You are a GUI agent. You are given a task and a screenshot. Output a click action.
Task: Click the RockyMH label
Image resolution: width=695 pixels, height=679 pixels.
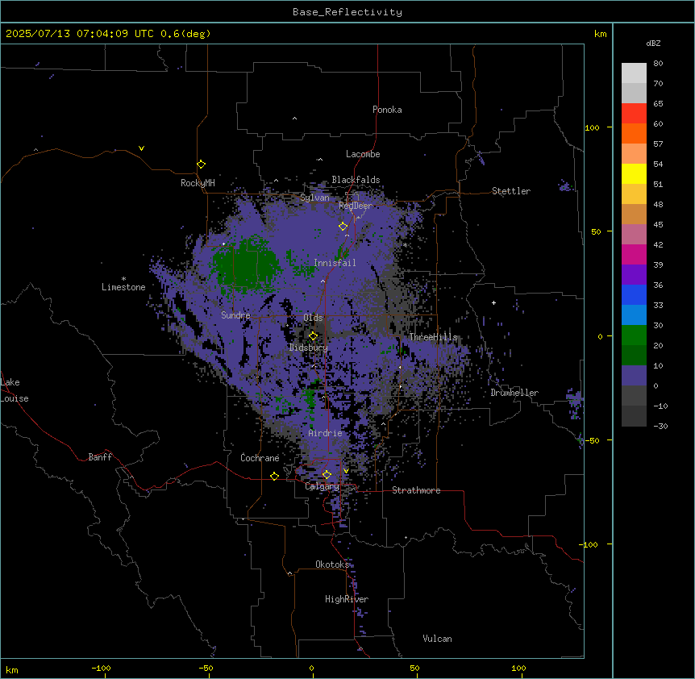click(x=198, y=183)
